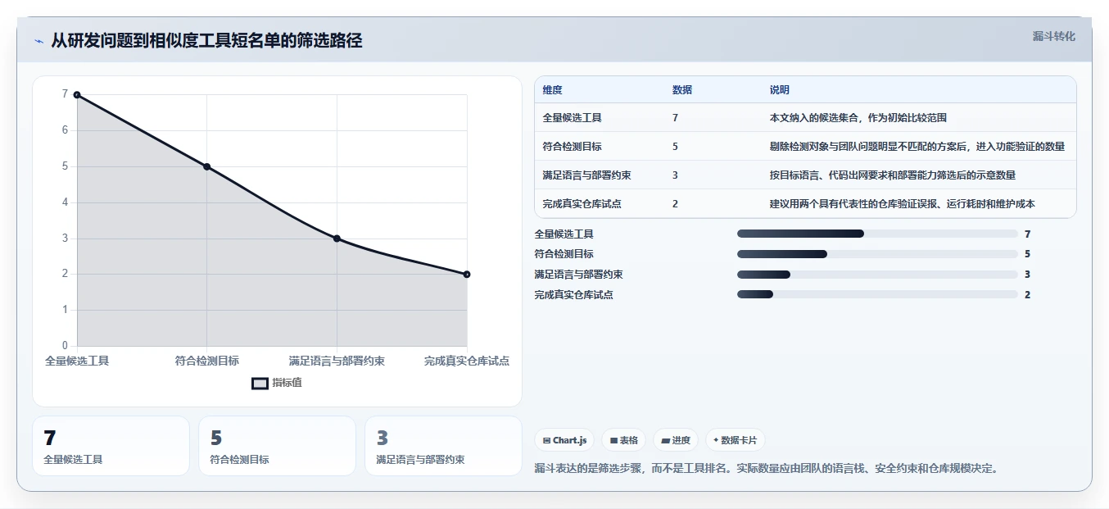The height and width of the screenshot is (509, 1109).
Task: Select the 进度 tag chip
Action: (x=676, y=440)
